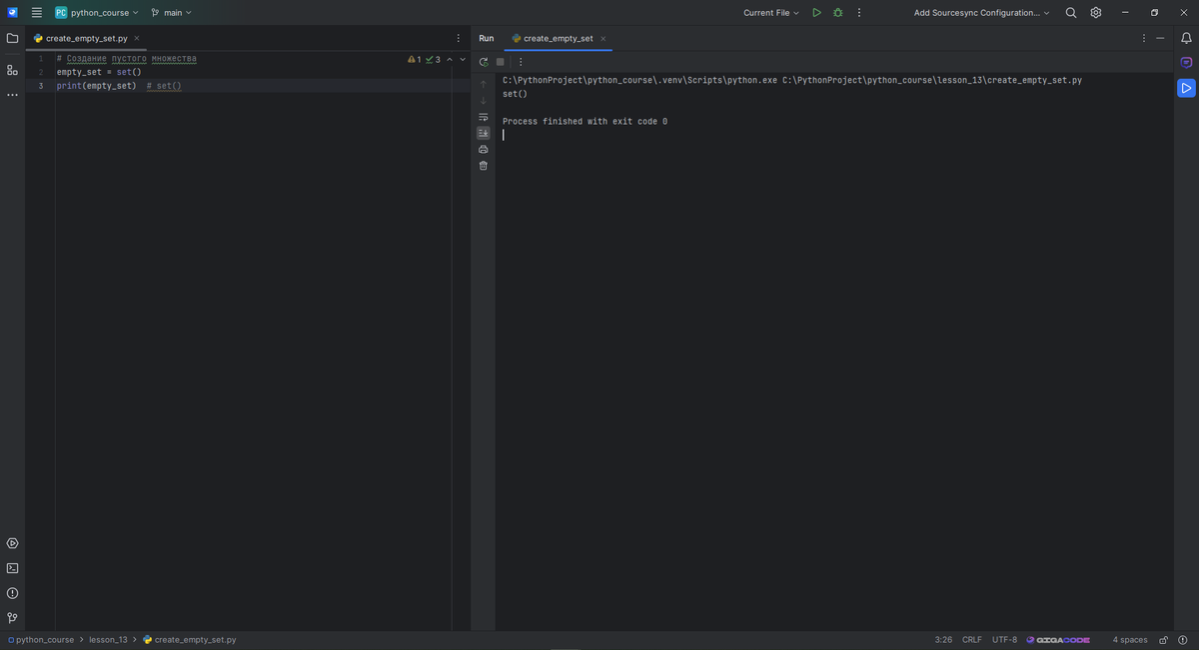1199x650 pixels.
Task: Close the create_empty_set.py editor tab
Action: 137,38
